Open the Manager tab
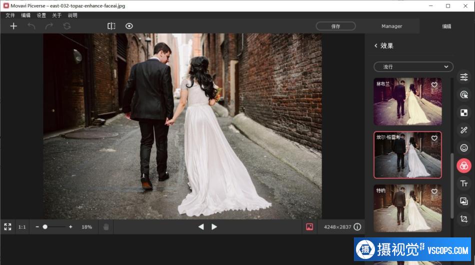Viewport: 475px width, 265px height. click(x=391, y=27)
